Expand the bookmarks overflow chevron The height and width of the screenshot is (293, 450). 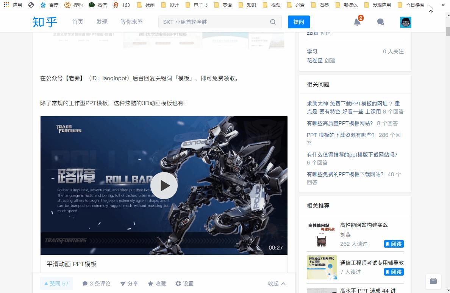(443, 5)
